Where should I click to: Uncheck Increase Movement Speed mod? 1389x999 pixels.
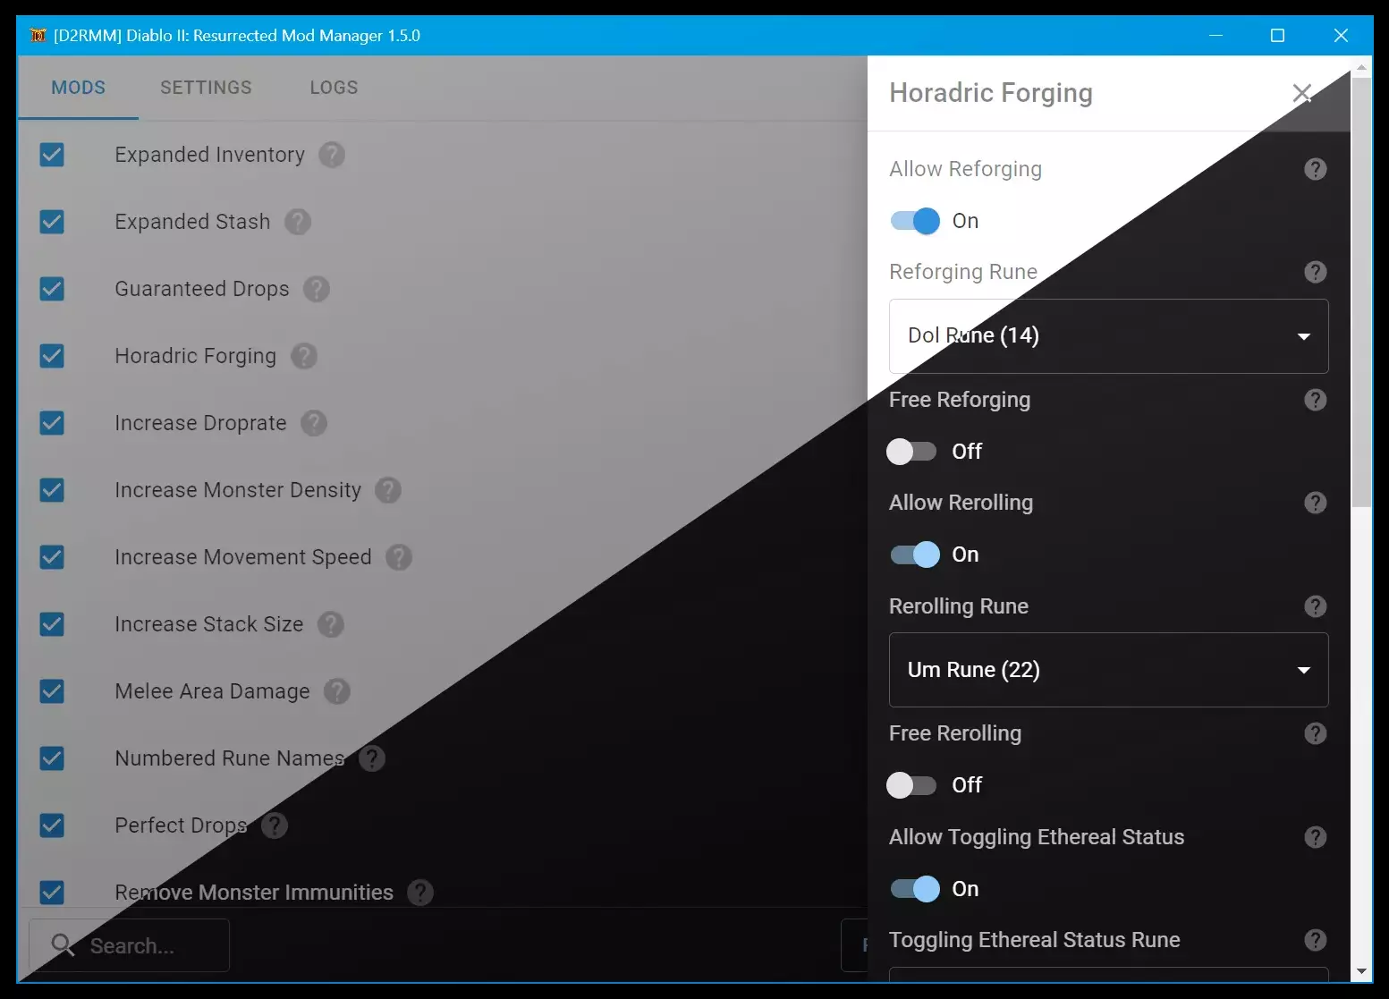point(52,557)
